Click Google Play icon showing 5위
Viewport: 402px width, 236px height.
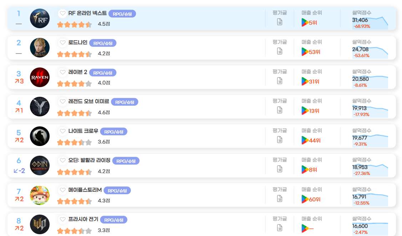coord(305,22)
